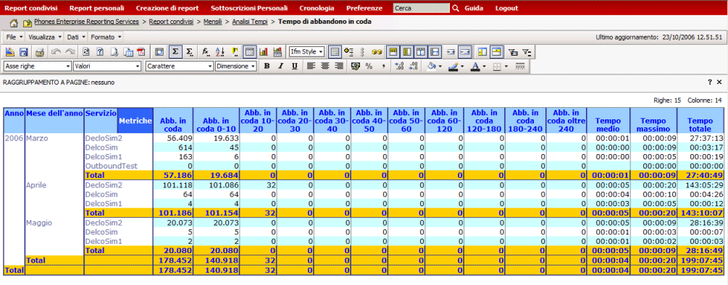Undo the last action
The width and height of the screenshot is (728, 285).
point(56,52)
